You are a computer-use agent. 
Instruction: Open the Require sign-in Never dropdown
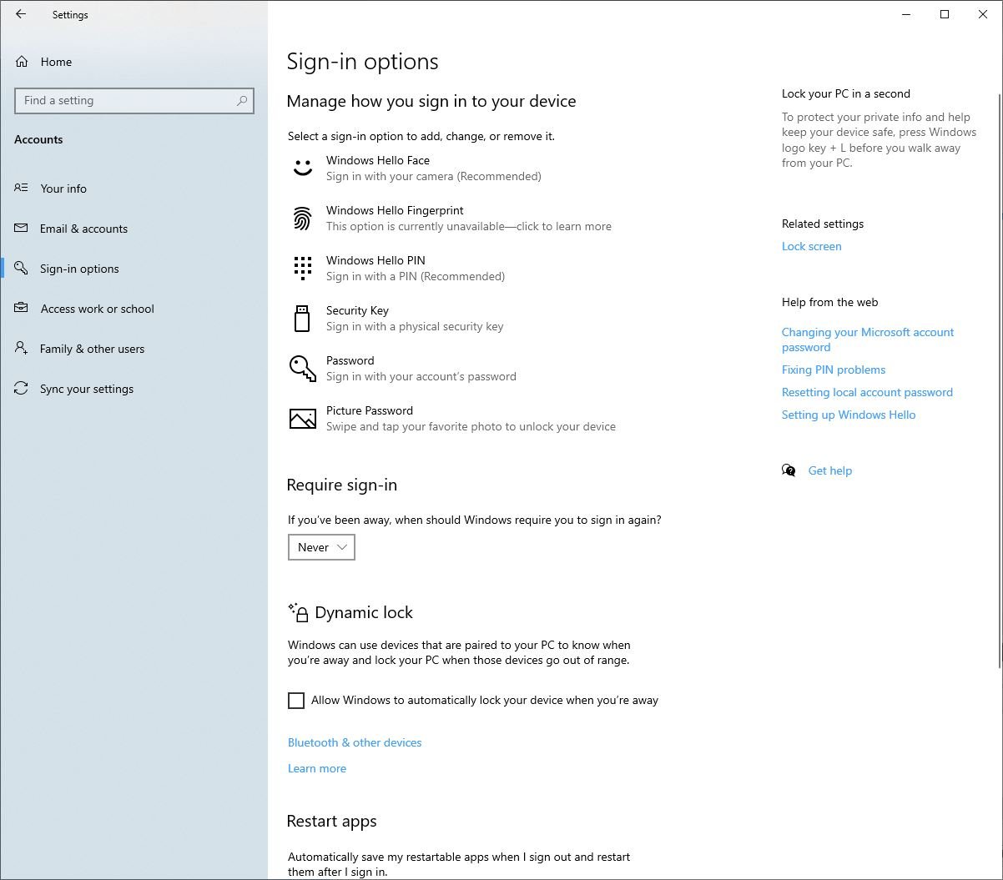321,547
